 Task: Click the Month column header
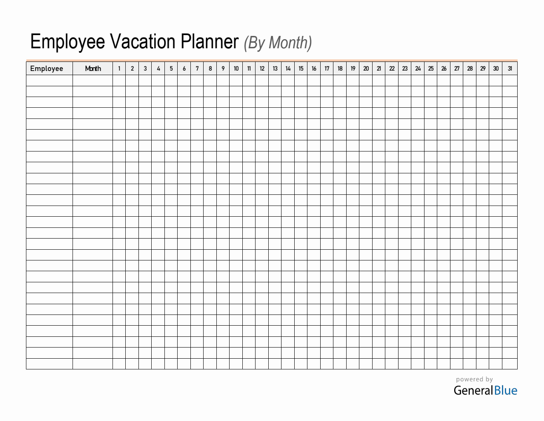point(93,69)
